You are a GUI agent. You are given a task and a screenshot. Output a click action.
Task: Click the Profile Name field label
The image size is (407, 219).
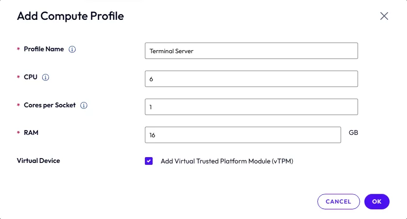coord(44,49)
